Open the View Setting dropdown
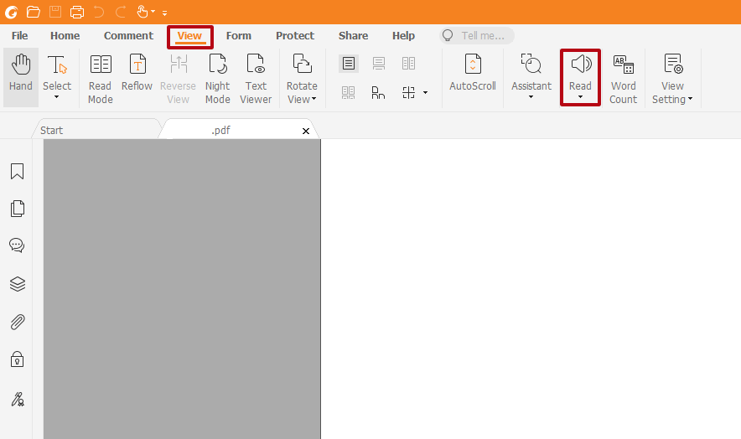 coord(672,99)
